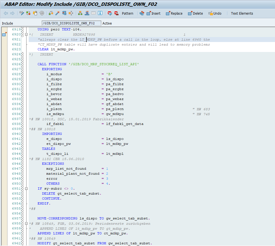Click the Pattern button

(x=127, y=13)
